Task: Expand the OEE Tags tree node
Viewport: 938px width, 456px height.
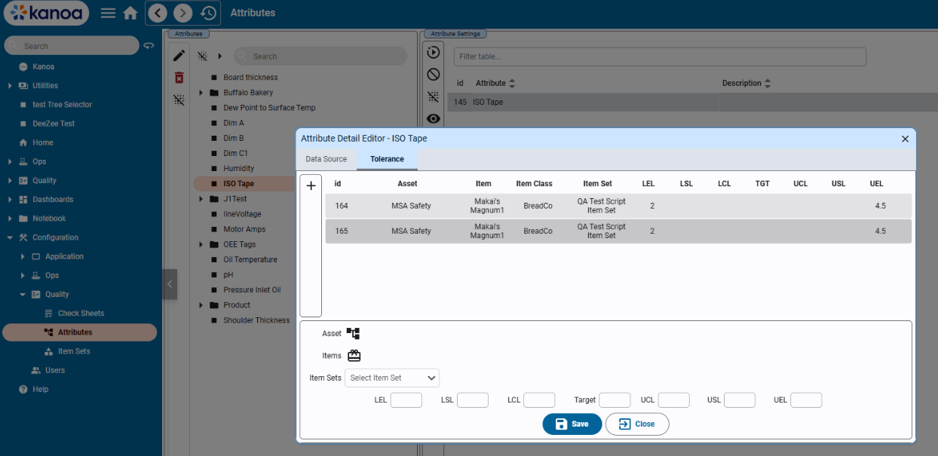Action: point(202,244)
